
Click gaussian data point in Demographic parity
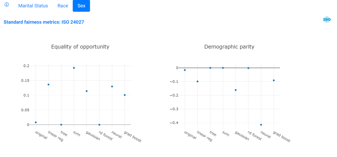pos(236,90)
